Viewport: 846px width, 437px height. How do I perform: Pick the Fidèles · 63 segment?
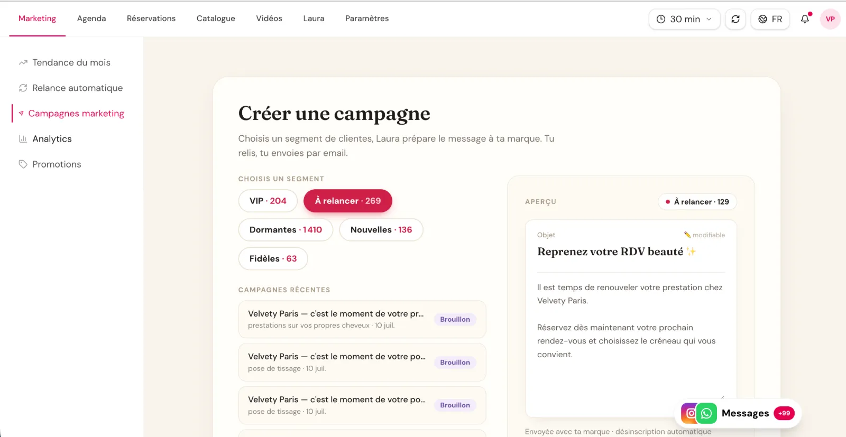pos(273,259)
